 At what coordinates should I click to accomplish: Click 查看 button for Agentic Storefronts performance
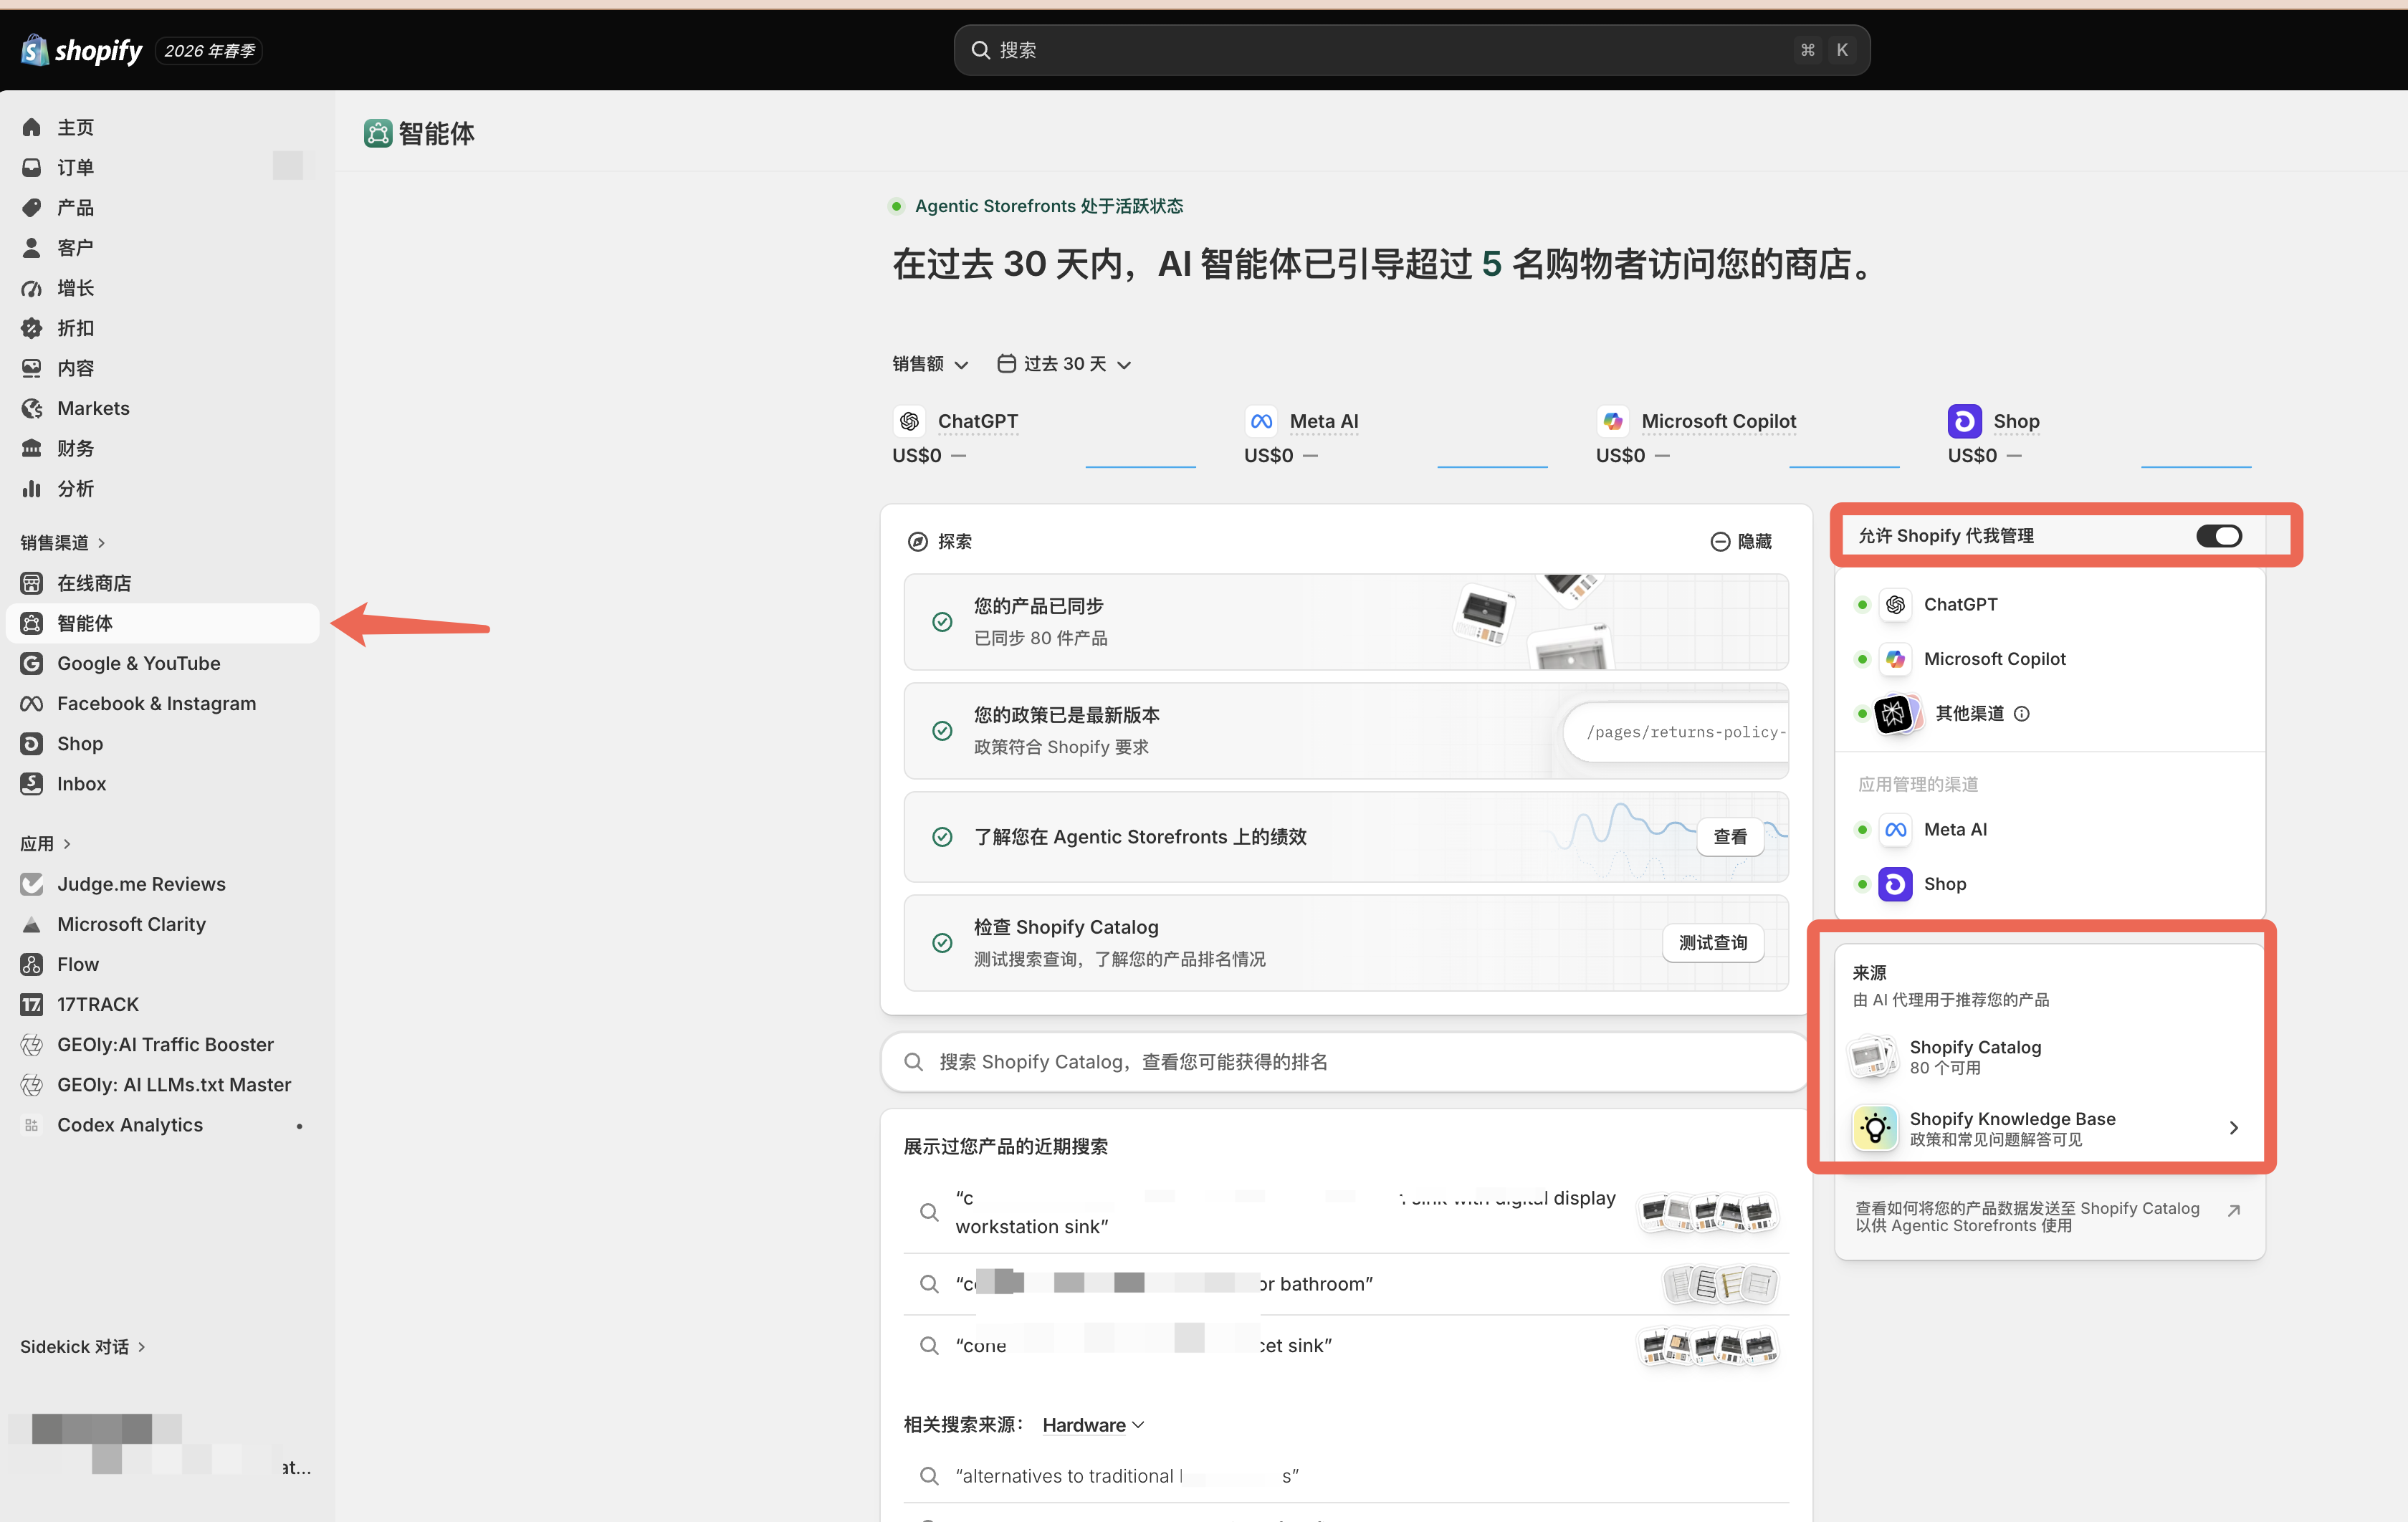(x=1730, y=836)
